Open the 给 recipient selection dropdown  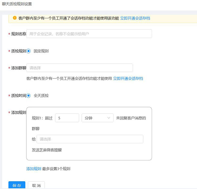click(90, 139)
